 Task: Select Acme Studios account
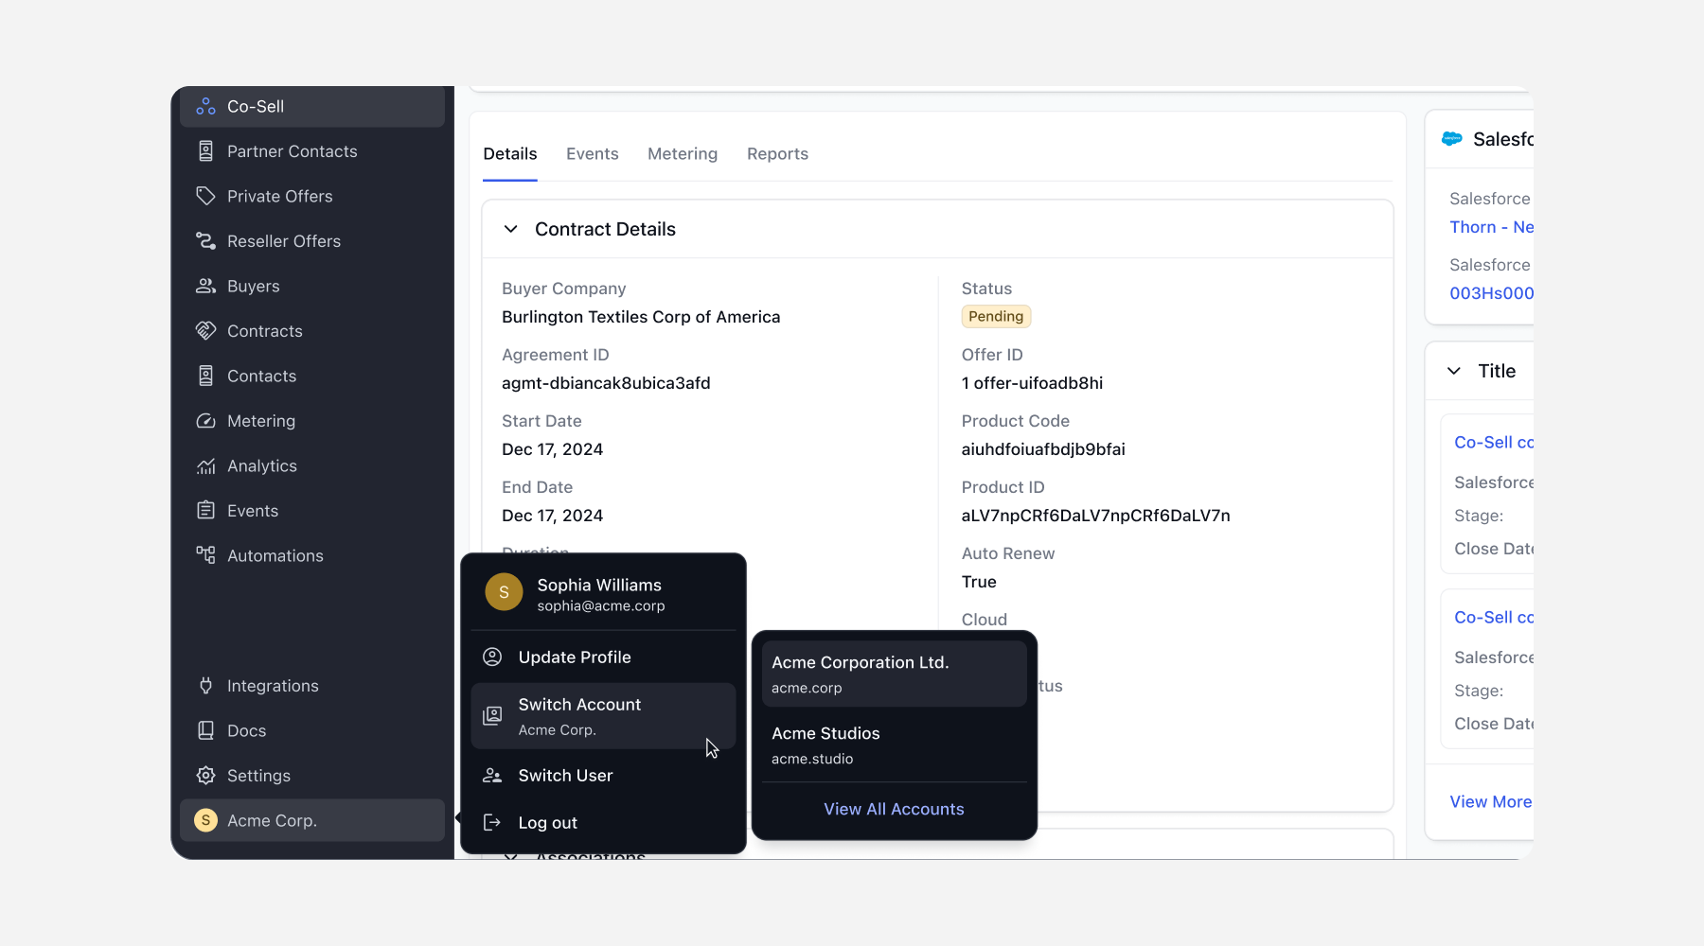pos(895,745)
